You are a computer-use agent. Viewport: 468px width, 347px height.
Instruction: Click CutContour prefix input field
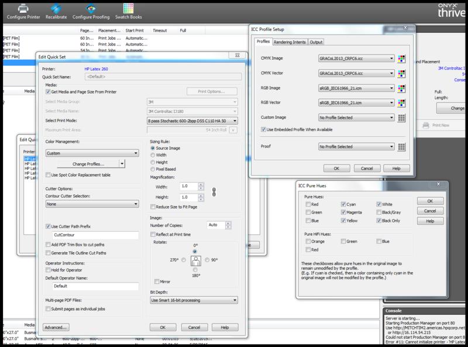coord(95,235)
